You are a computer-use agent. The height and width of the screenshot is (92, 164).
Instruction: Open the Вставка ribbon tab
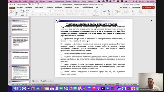(20, 7)
